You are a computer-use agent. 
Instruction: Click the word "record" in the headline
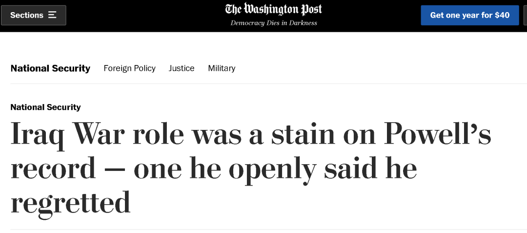(x=54, y=169)
